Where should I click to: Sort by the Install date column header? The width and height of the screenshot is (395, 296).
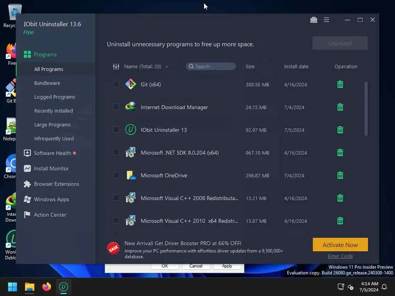[x=296, y=66]
